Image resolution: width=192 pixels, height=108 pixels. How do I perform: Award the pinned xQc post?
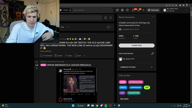pyautogui.click(x=58, y=55)
